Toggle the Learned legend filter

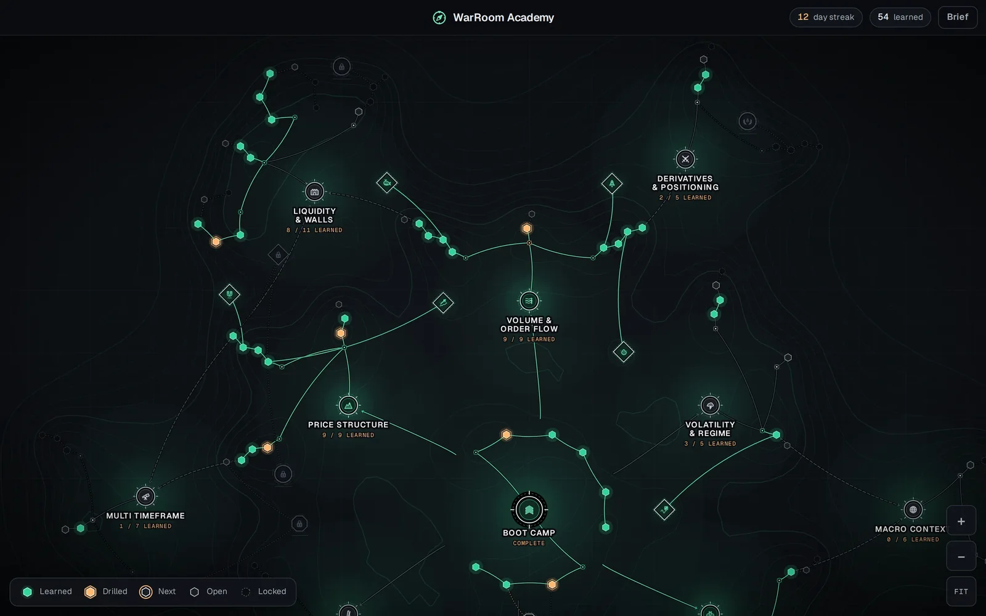point(47,591)
